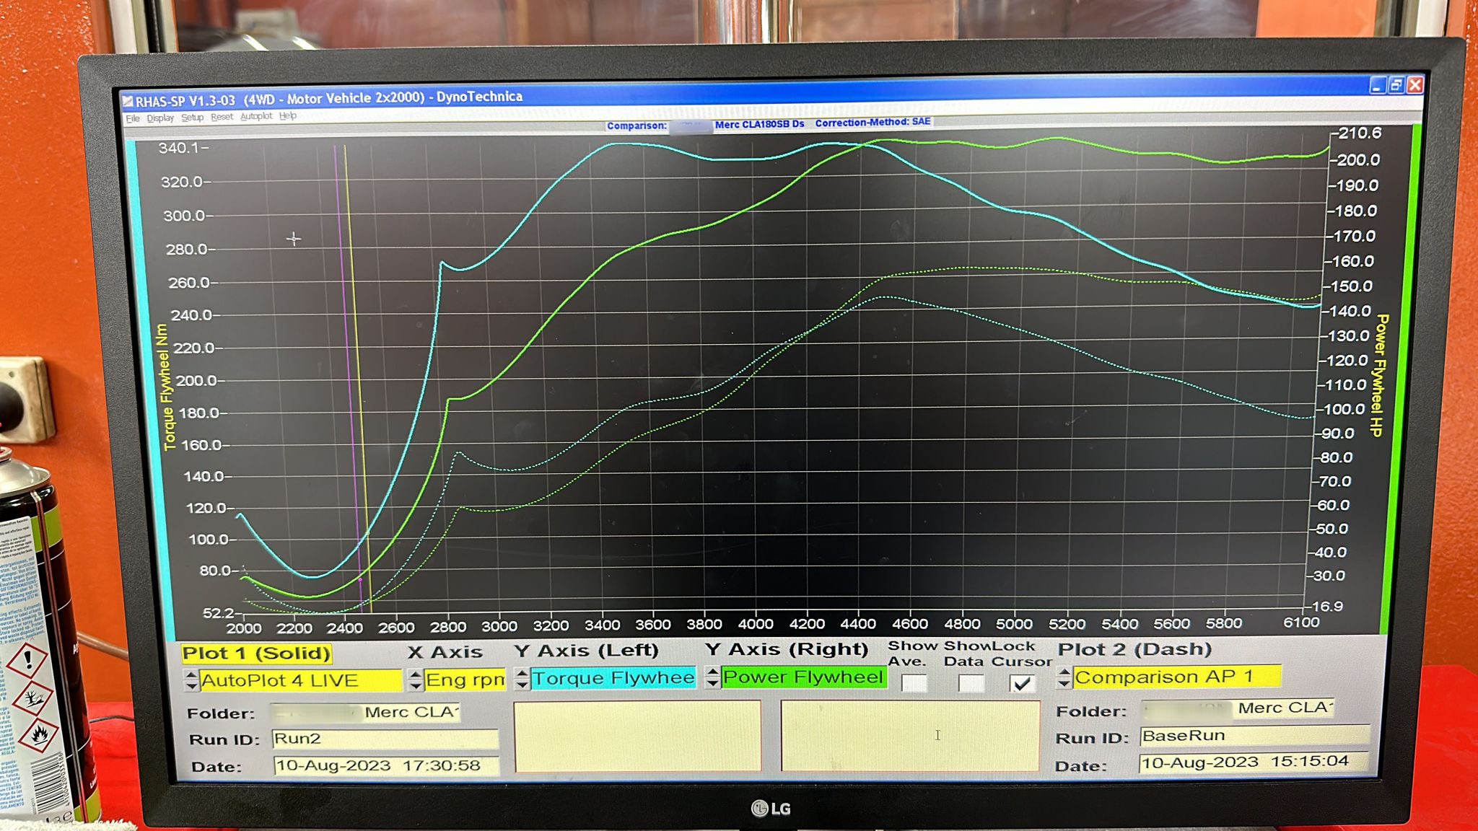Toggle the Show Data checkbox
1478x831 pixels.
pyautogui.click(x=971, y=683)
